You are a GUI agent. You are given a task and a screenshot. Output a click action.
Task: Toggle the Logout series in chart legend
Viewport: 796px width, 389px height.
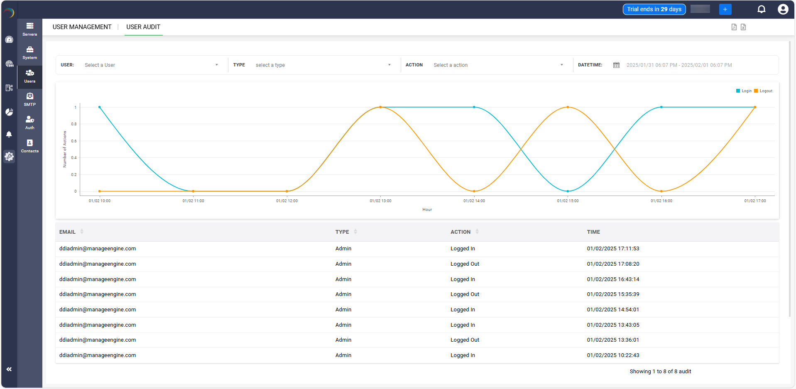763,91
